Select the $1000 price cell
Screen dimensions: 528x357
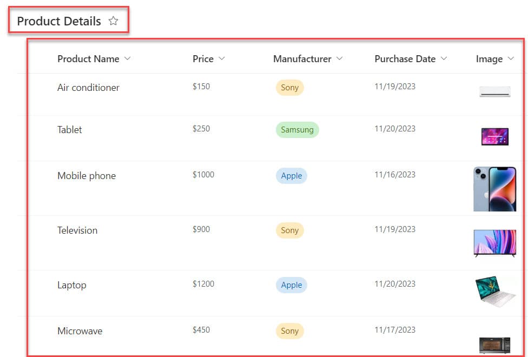coord(203,175)
